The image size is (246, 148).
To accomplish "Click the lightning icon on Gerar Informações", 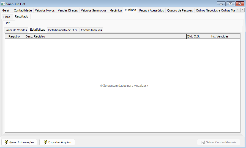I will 6,142.
